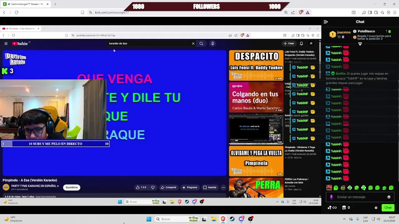Like the Pimpinela karaoke video

[141, 187]
